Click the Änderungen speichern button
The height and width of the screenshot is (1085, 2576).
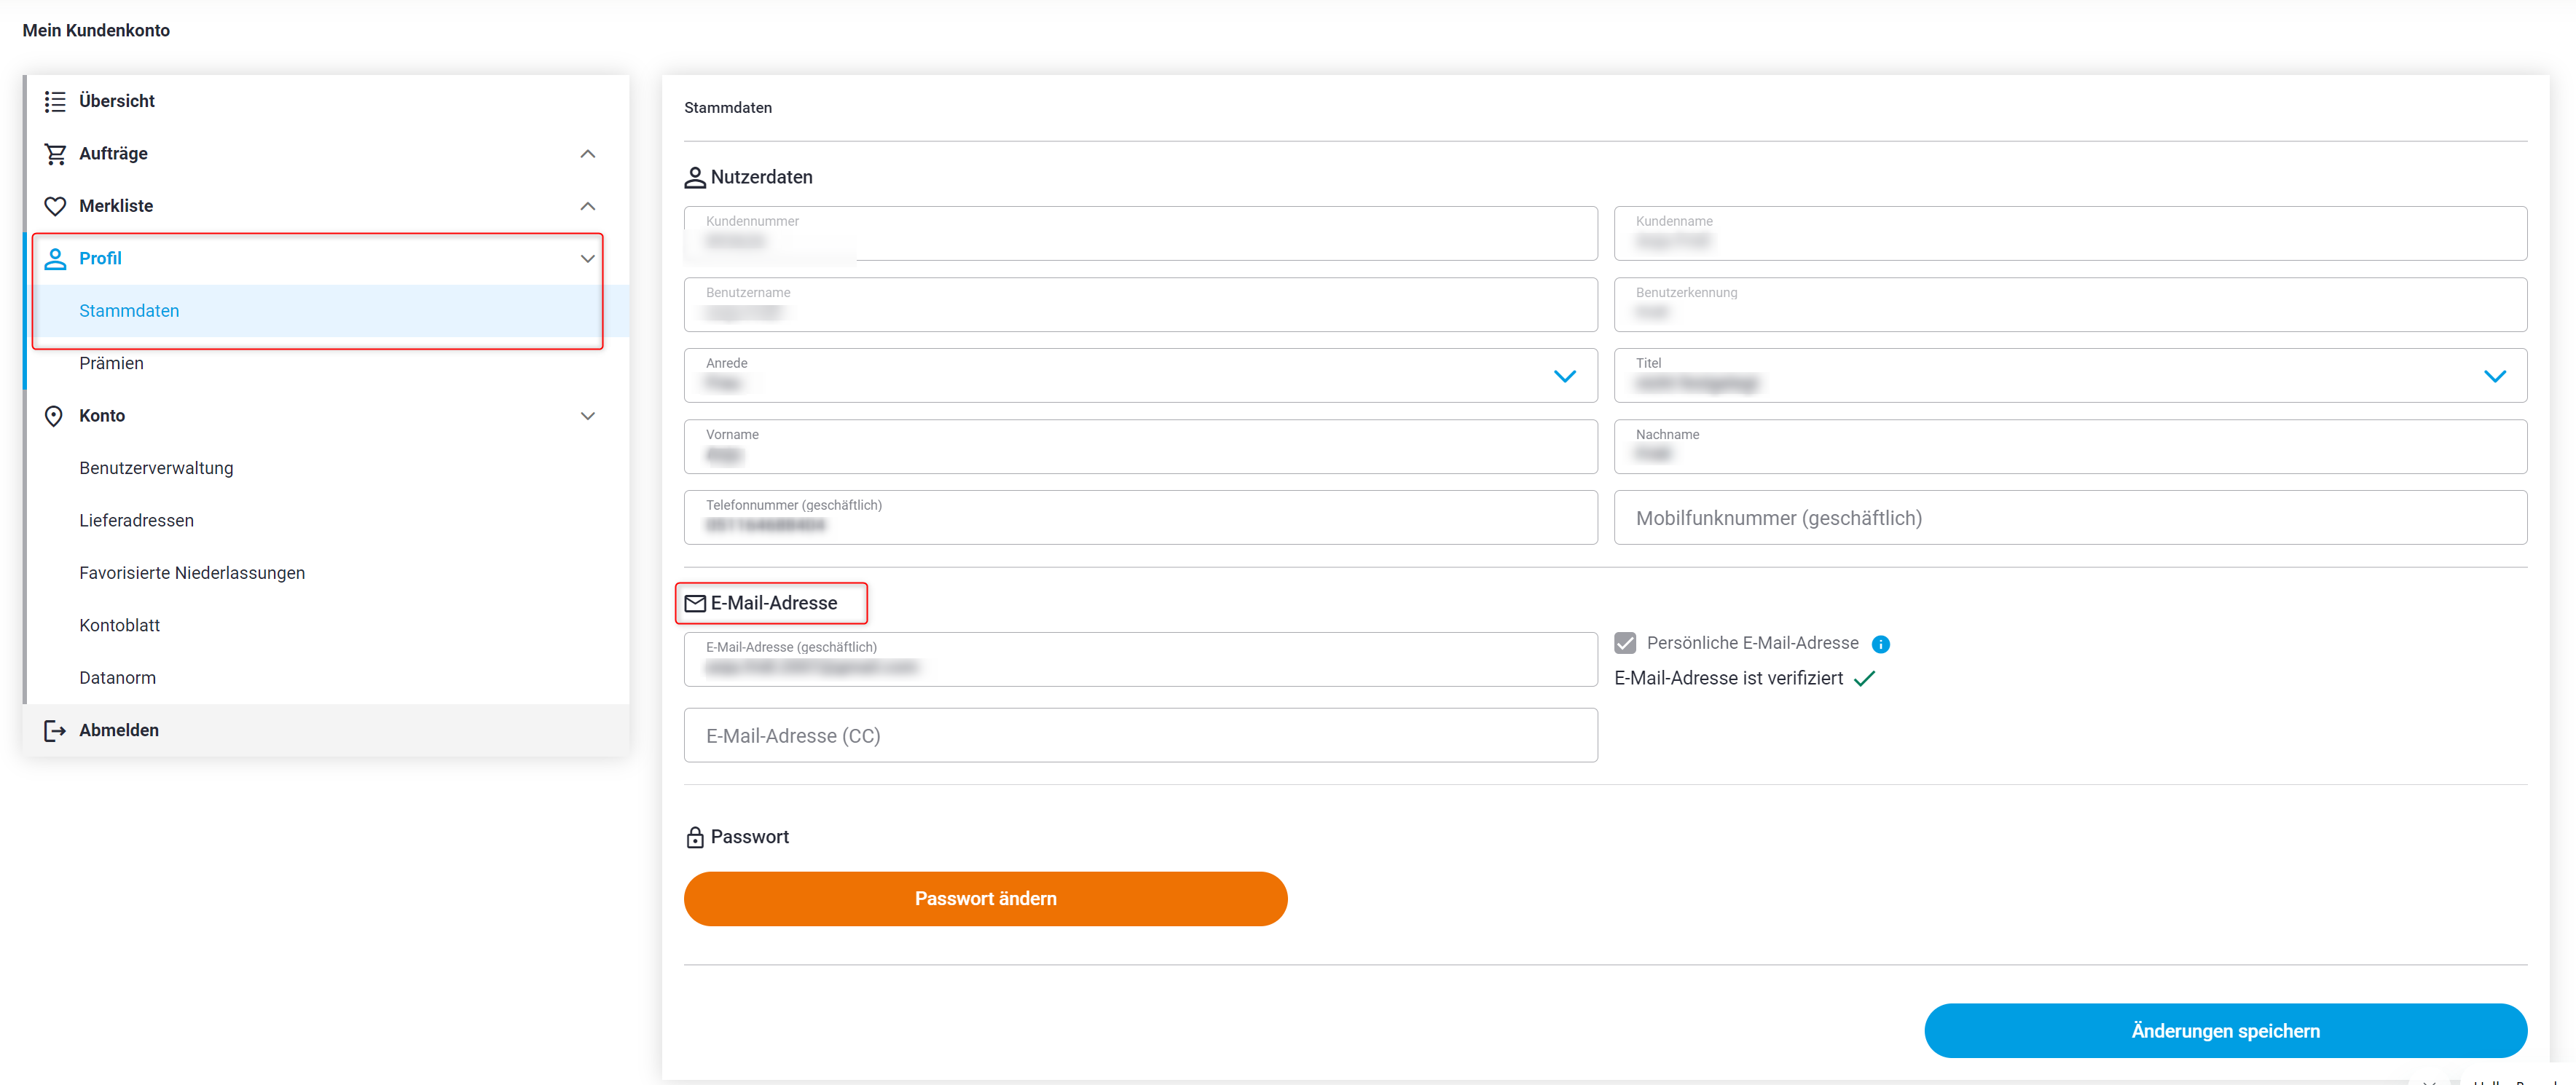click(2225, 1031)
